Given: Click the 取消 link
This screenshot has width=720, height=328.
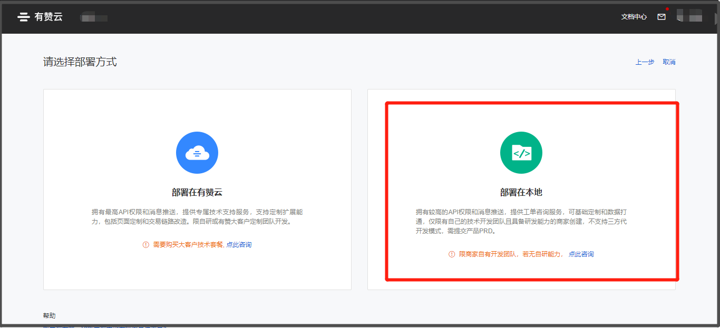Looking at the screenshot, I should pos(669,62).
